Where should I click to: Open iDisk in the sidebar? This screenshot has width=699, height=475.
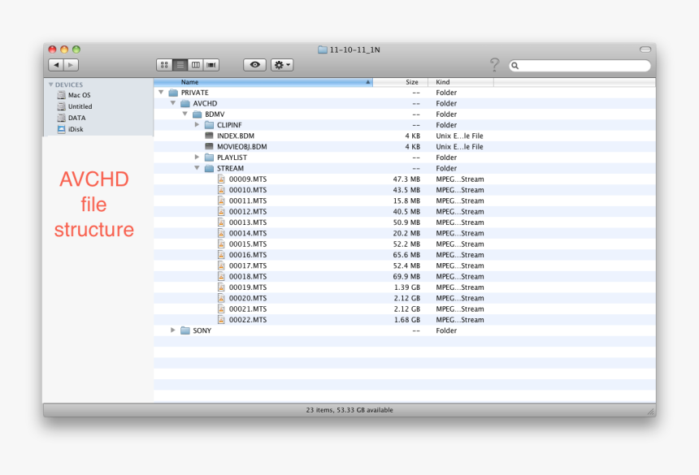point(75,129)
